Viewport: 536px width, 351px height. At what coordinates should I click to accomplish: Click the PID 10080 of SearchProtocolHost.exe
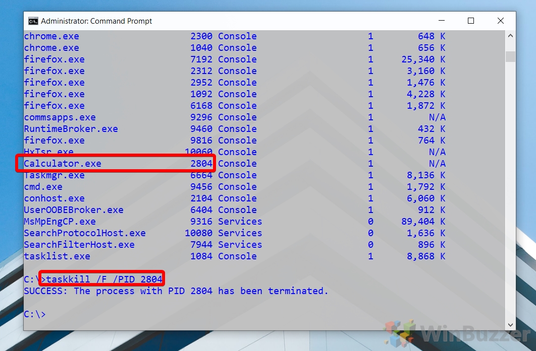199,233
